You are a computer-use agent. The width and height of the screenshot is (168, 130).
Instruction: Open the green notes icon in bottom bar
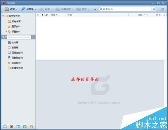tap(25, 127)
